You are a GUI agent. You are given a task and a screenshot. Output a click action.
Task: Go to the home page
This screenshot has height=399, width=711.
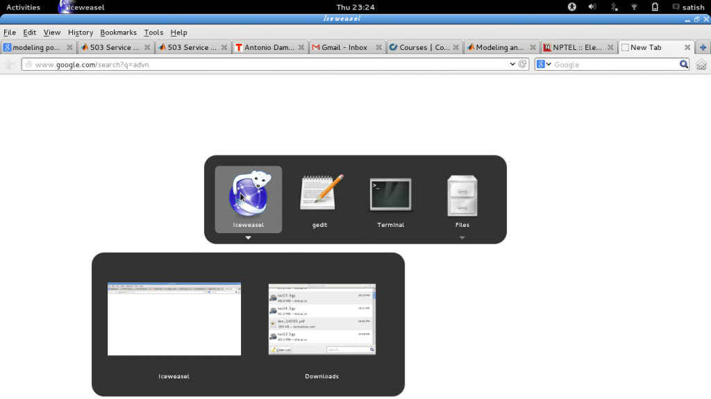click(701, 65)
